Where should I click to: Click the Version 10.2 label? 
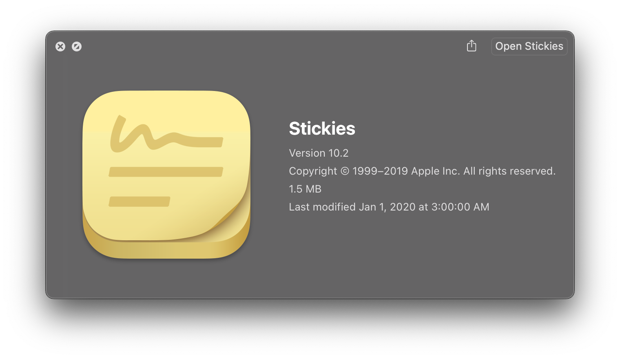click(319, 153)
